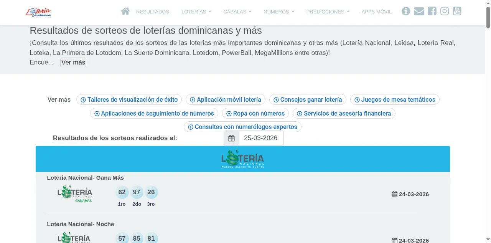The height and width of the screenshot is (243, 491).
Task: Select the Loteria Nacional- Noche heading
Action: (81, 224)
